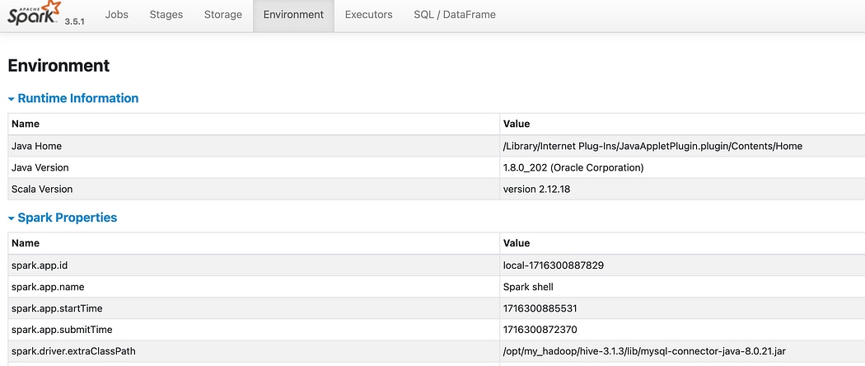Viewport: 865px width, 366px height.
Task: Collapse the Spark Properties section
Action: click(68, 218)
